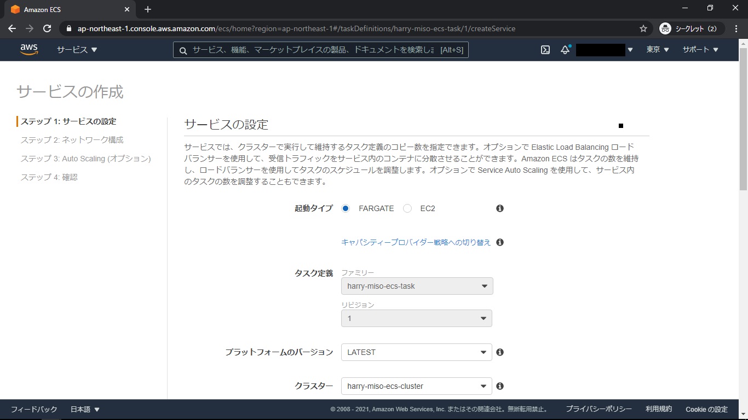This screenshot has width=748, height=420.
Task: Reload the page with browser refresh icon
Action: [47, 28]
